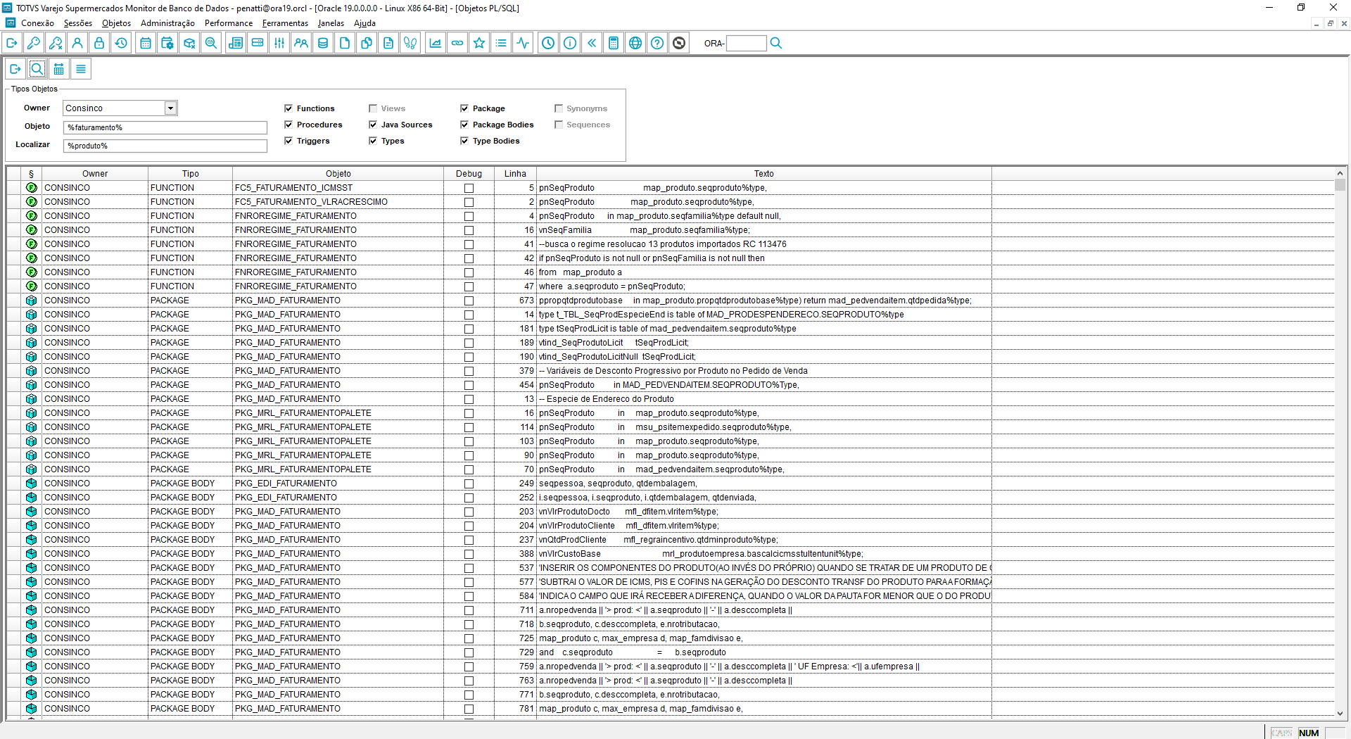The height and width of the screenshot is (739, 1351).
Task: Click the double left chevron toolbar icon
Action: point(592,43)
